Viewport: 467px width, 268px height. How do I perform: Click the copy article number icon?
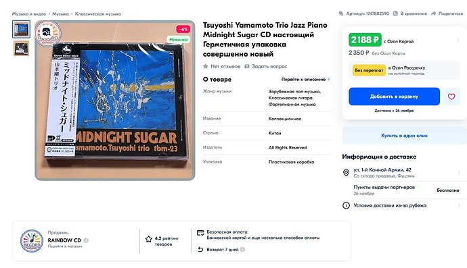341,14
